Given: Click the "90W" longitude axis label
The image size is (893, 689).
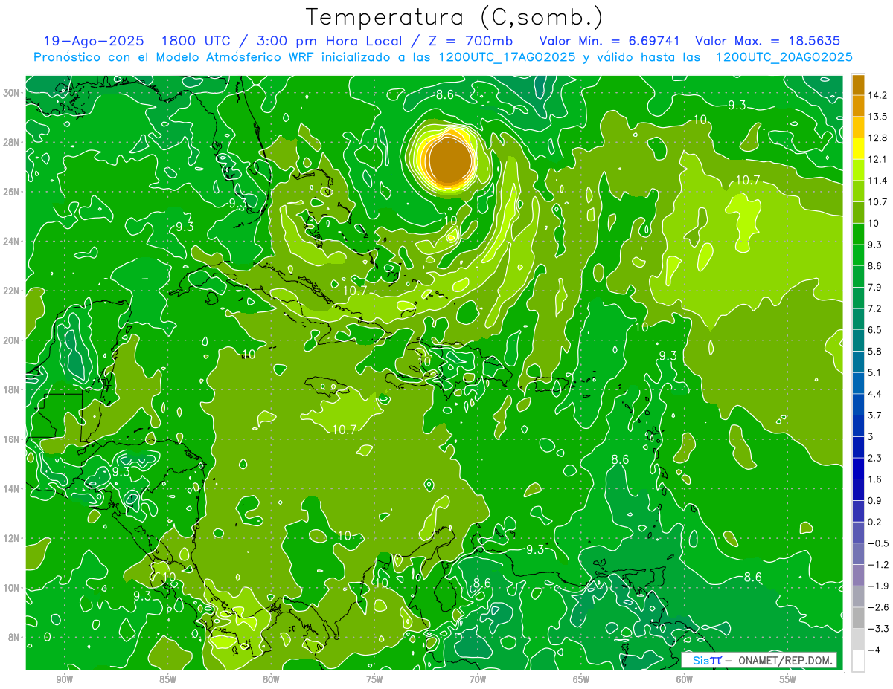Looking at the screenshot, I should [x=65, y=679].
